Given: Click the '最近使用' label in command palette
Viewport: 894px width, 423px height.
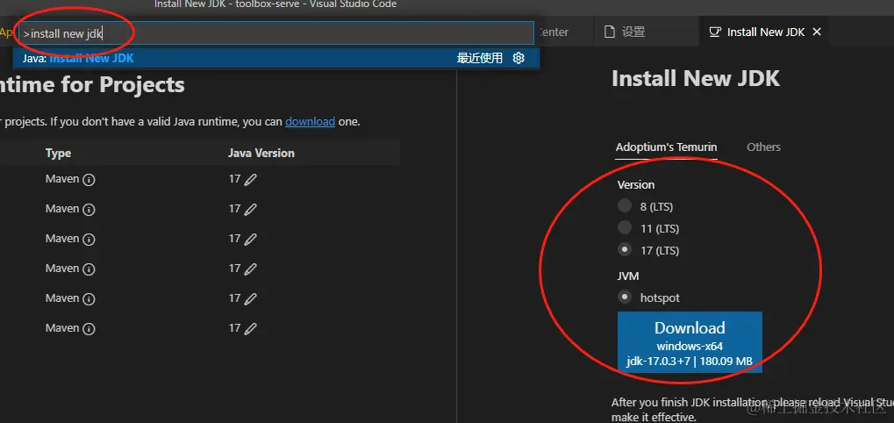Looking at the screenshot, I should click(x=480, y=58).
